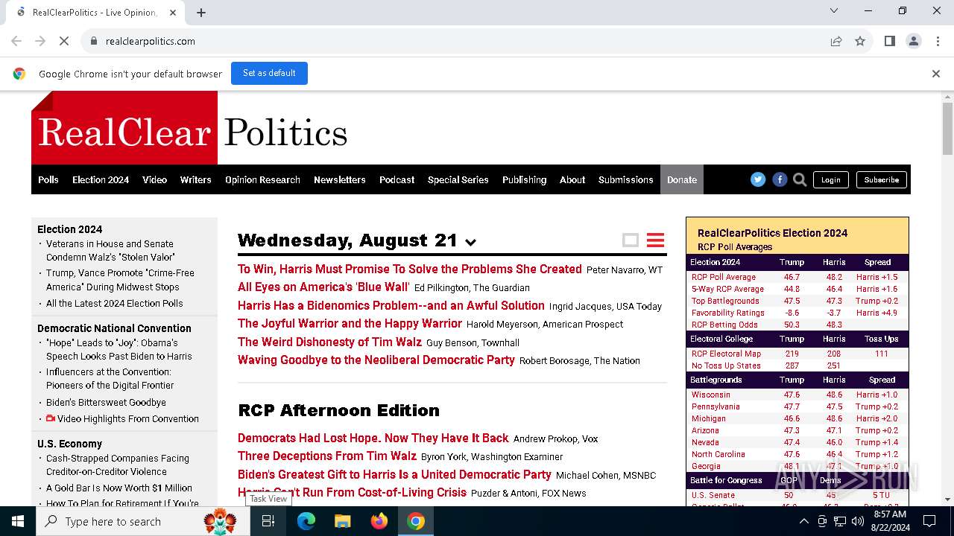This screenshot has height=536, width=954.
Task: Dismiss the default browser notification bar
Action: [936, 74]
